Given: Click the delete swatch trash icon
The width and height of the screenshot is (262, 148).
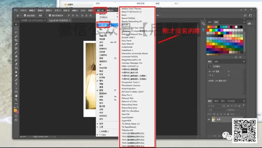Looking at the screenshot, I should [240, 57].
